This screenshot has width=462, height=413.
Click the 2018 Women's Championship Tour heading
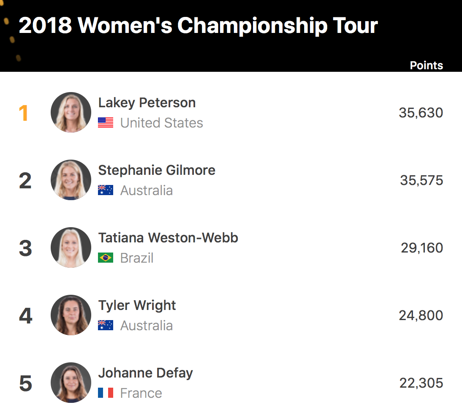tap(198, 26)
